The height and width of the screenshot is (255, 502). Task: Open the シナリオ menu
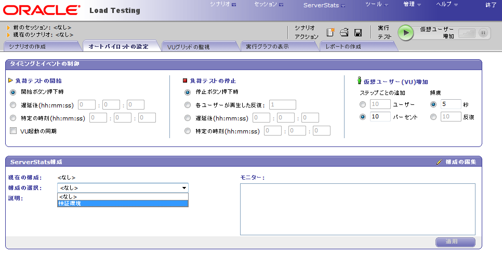point(223,4)
